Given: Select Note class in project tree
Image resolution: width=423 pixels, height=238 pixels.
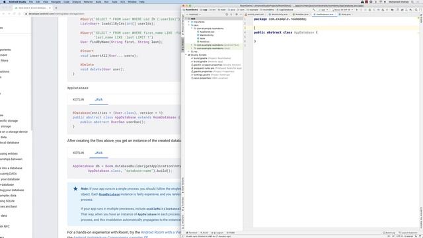Looking at the screenshot, I should [202, 38].
